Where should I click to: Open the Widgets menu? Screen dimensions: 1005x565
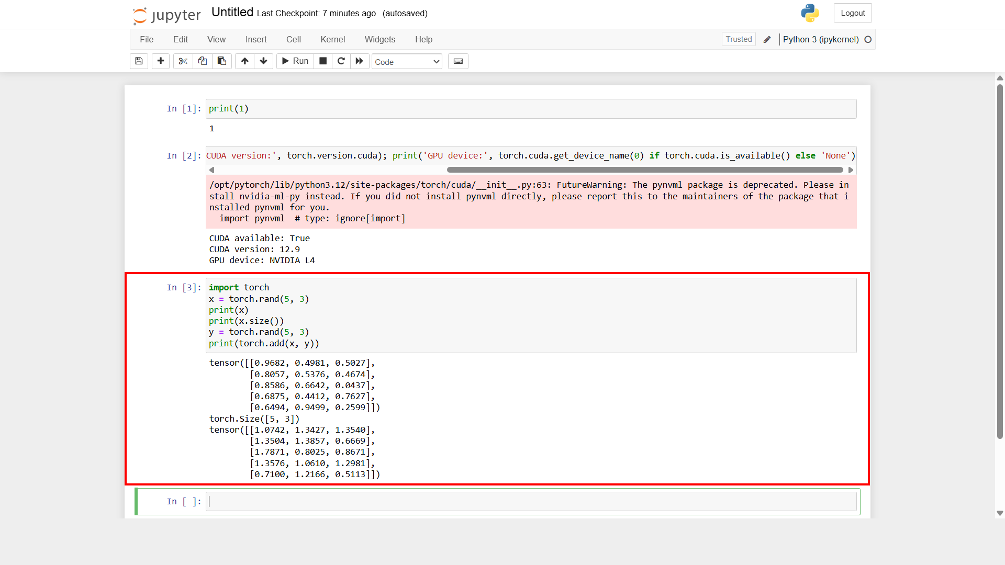point(379,39)
